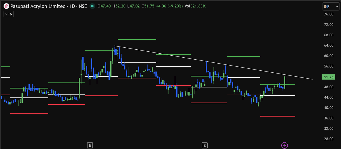Click the 40.00 price axis label
The image size is (341, 149).
click(x=328, y=108)
